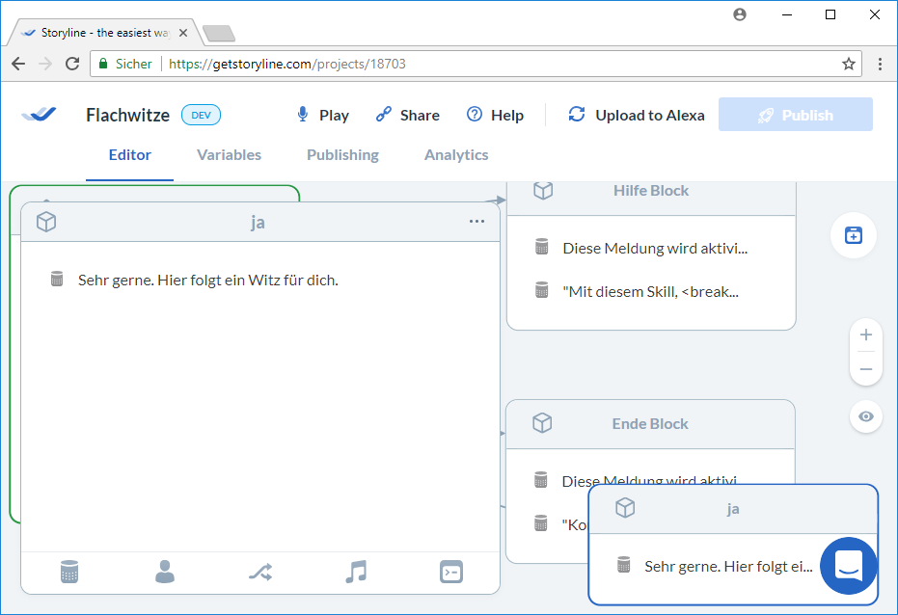Click the code terminal icon in block toolbar

coord(450,572)
